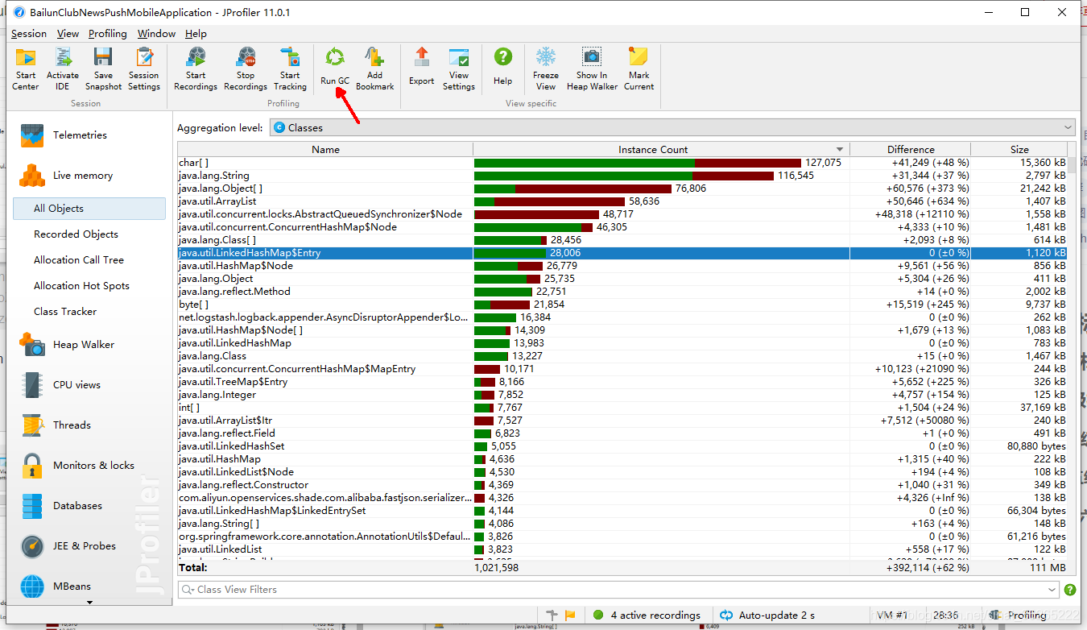This screenshot has width=1087, height=630.
Task: Open the Help menu
Action: [x=196, y=34]
